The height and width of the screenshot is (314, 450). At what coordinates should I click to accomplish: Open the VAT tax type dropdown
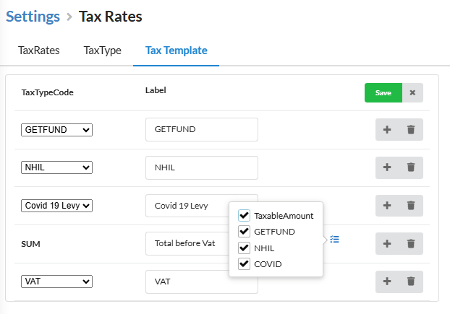coord(56,282)
